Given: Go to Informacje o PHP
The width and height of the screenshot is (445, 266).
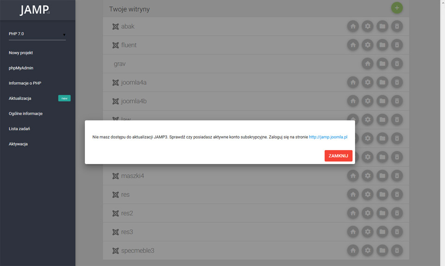Looking at the screenshot, I should pyautogui.click(x=25, y=83).
